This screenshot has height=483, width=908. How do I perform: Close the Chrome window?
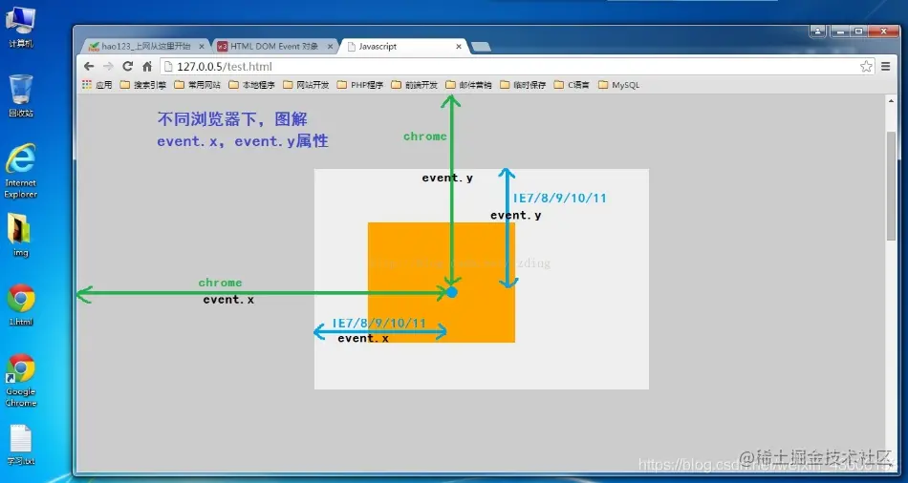coord(884,31)
